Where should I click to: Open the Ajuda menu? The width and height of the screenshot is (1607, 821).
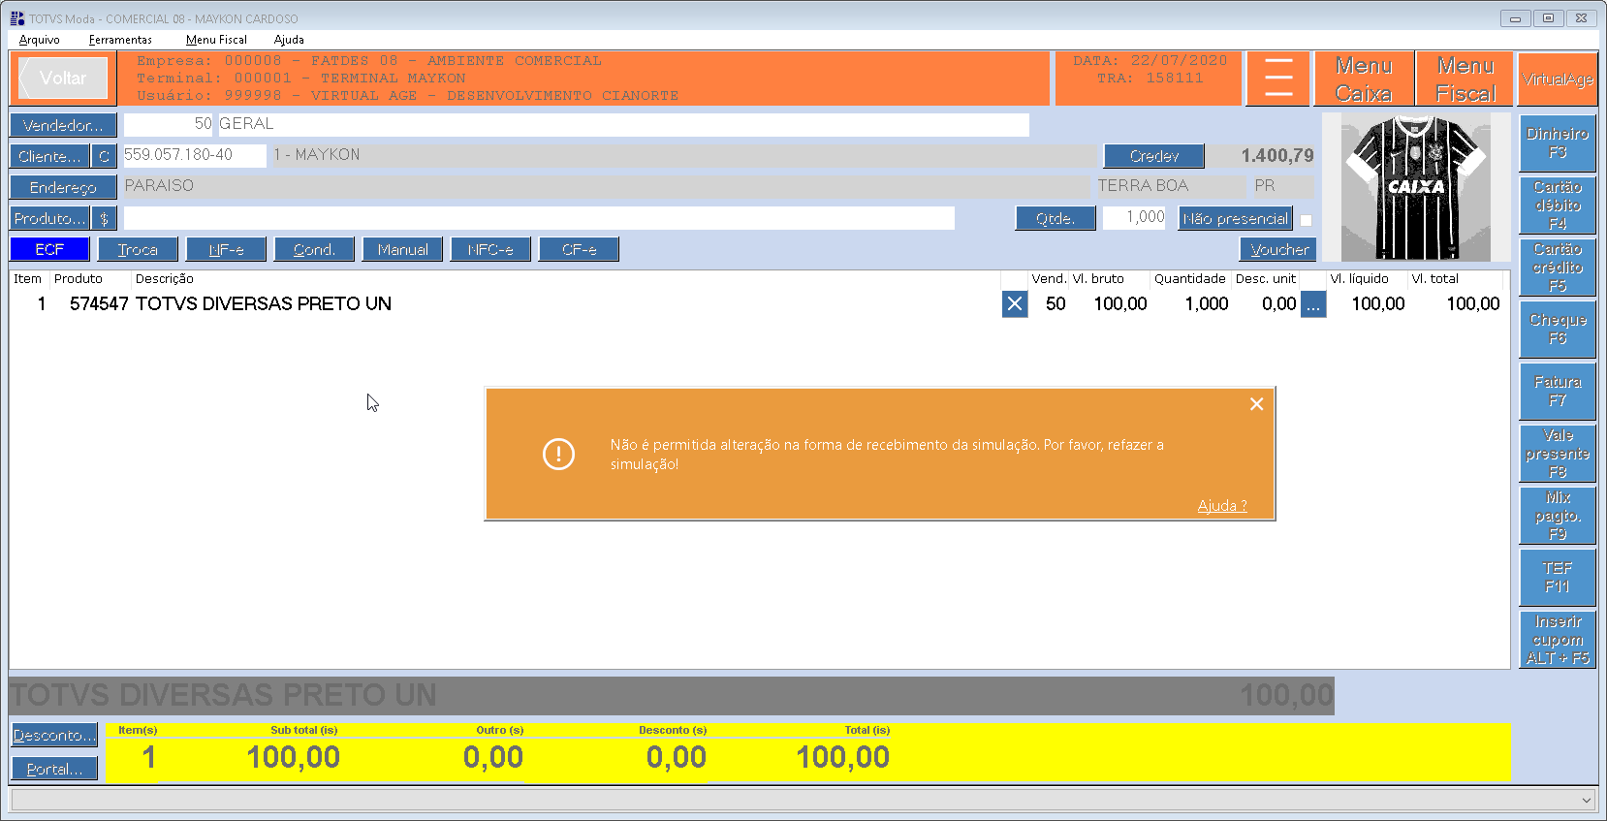pos(289,40)
